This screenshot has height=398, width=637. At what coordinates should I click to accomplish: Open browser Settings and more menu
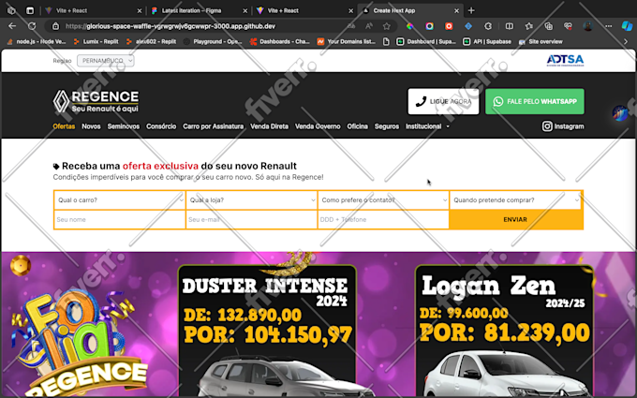608,26
